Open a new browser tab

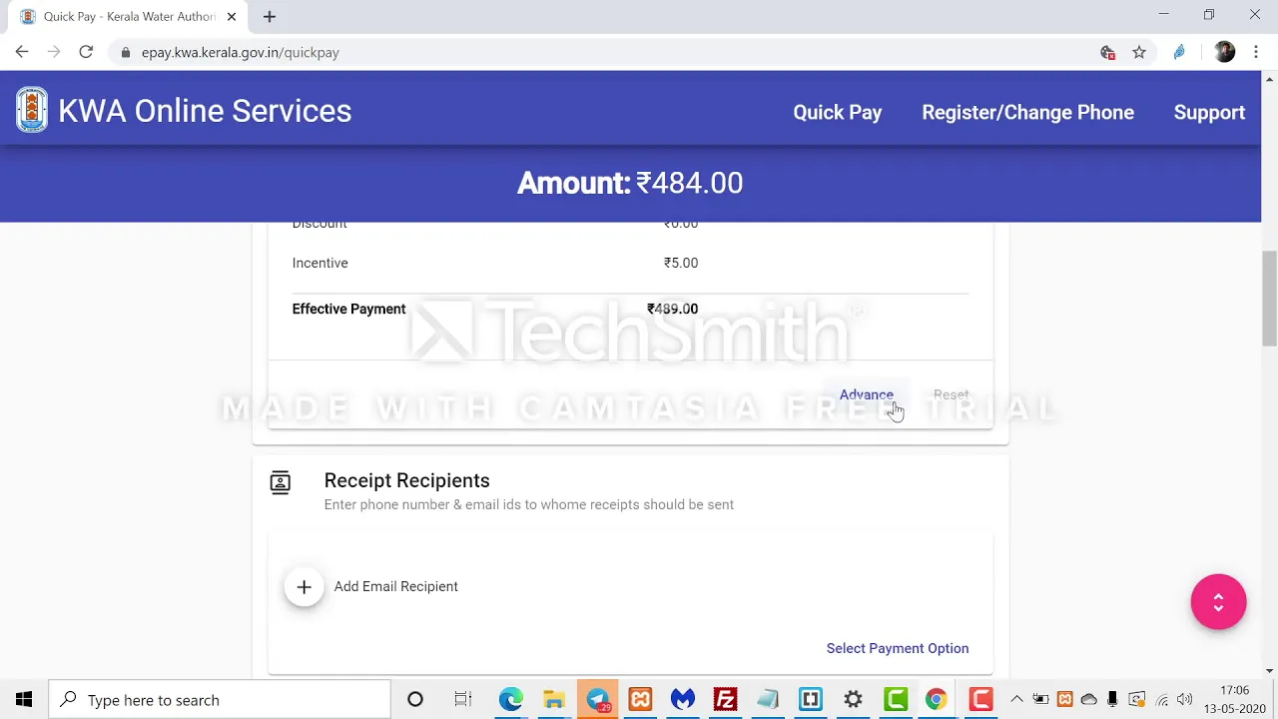point(269,16)
